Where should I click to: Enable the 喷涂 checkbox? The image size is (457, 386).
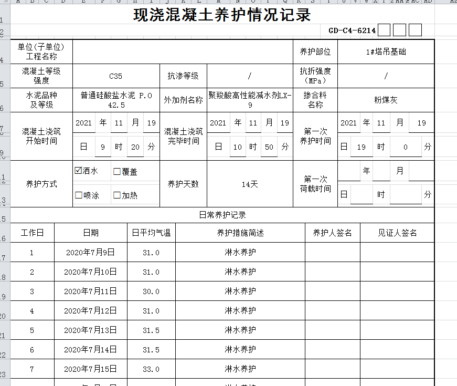pyautogui.click(x=78, y=195)
